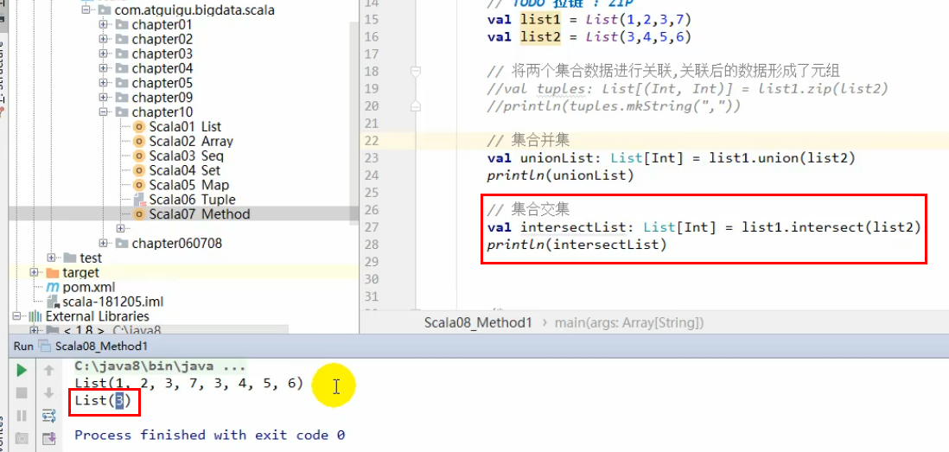Expand the chapter05 folder
The image size is (949, 452).
click(x=104, y=83)
